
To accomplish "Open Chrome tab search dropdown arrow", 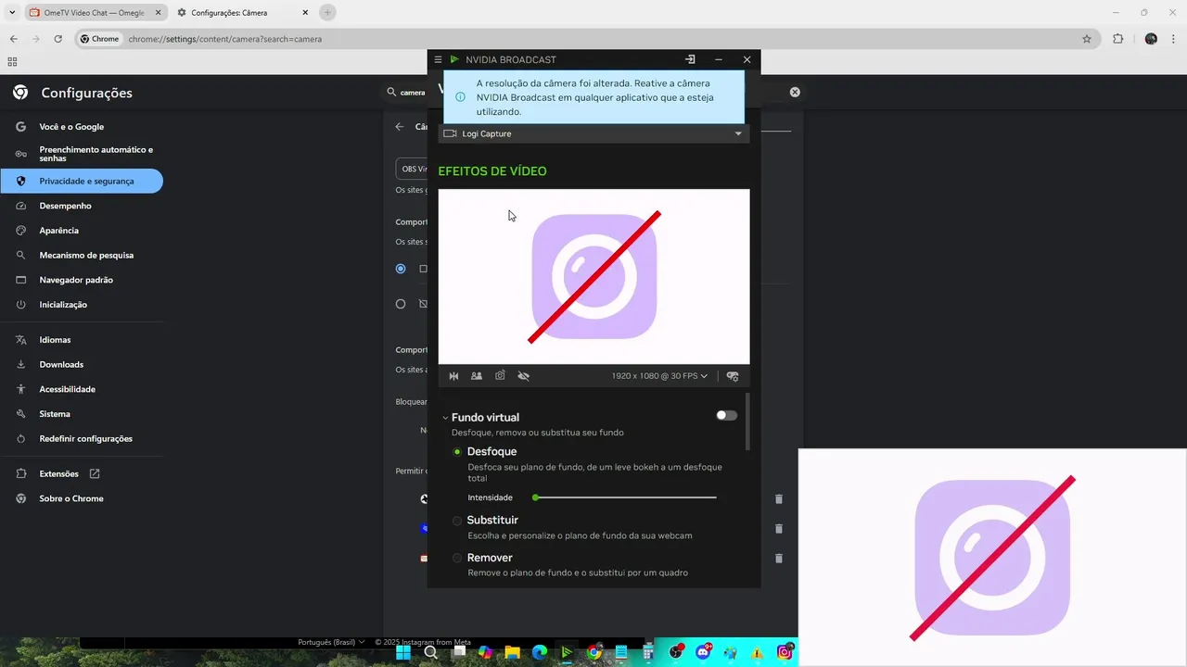I will pyautogui.click(x=12, y=13).
